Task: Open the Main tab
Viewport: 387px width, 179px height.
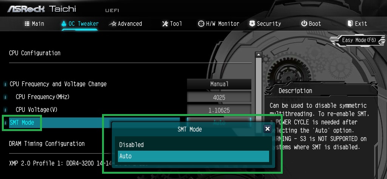Action: coord(34,24)
